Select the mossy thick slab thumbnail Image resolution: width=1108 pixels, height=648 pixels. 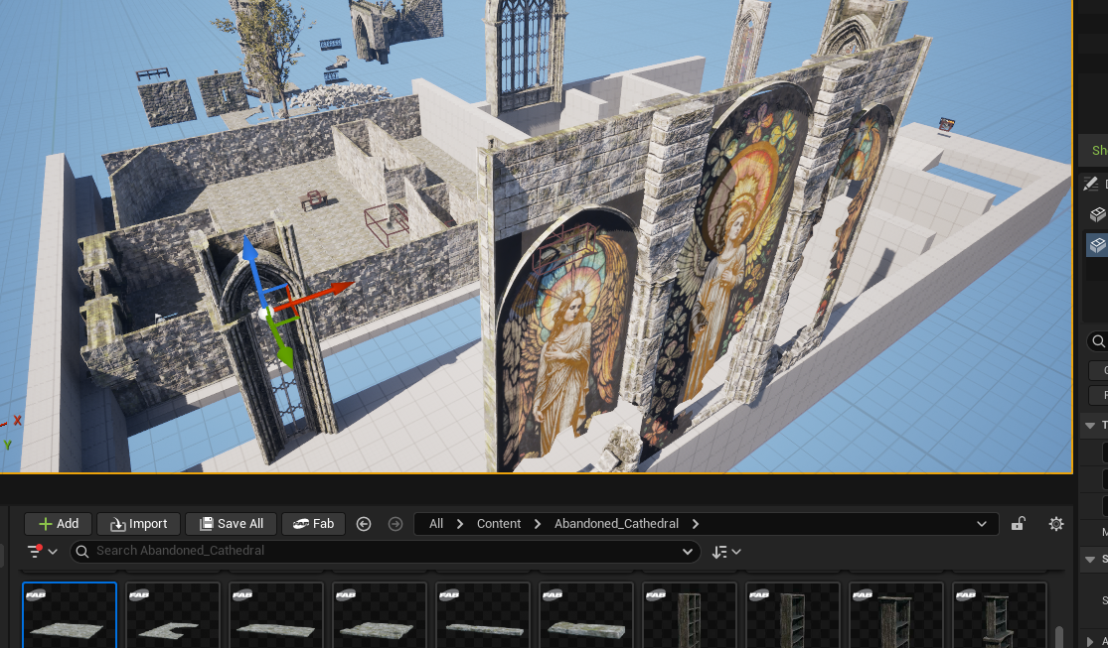585,615
